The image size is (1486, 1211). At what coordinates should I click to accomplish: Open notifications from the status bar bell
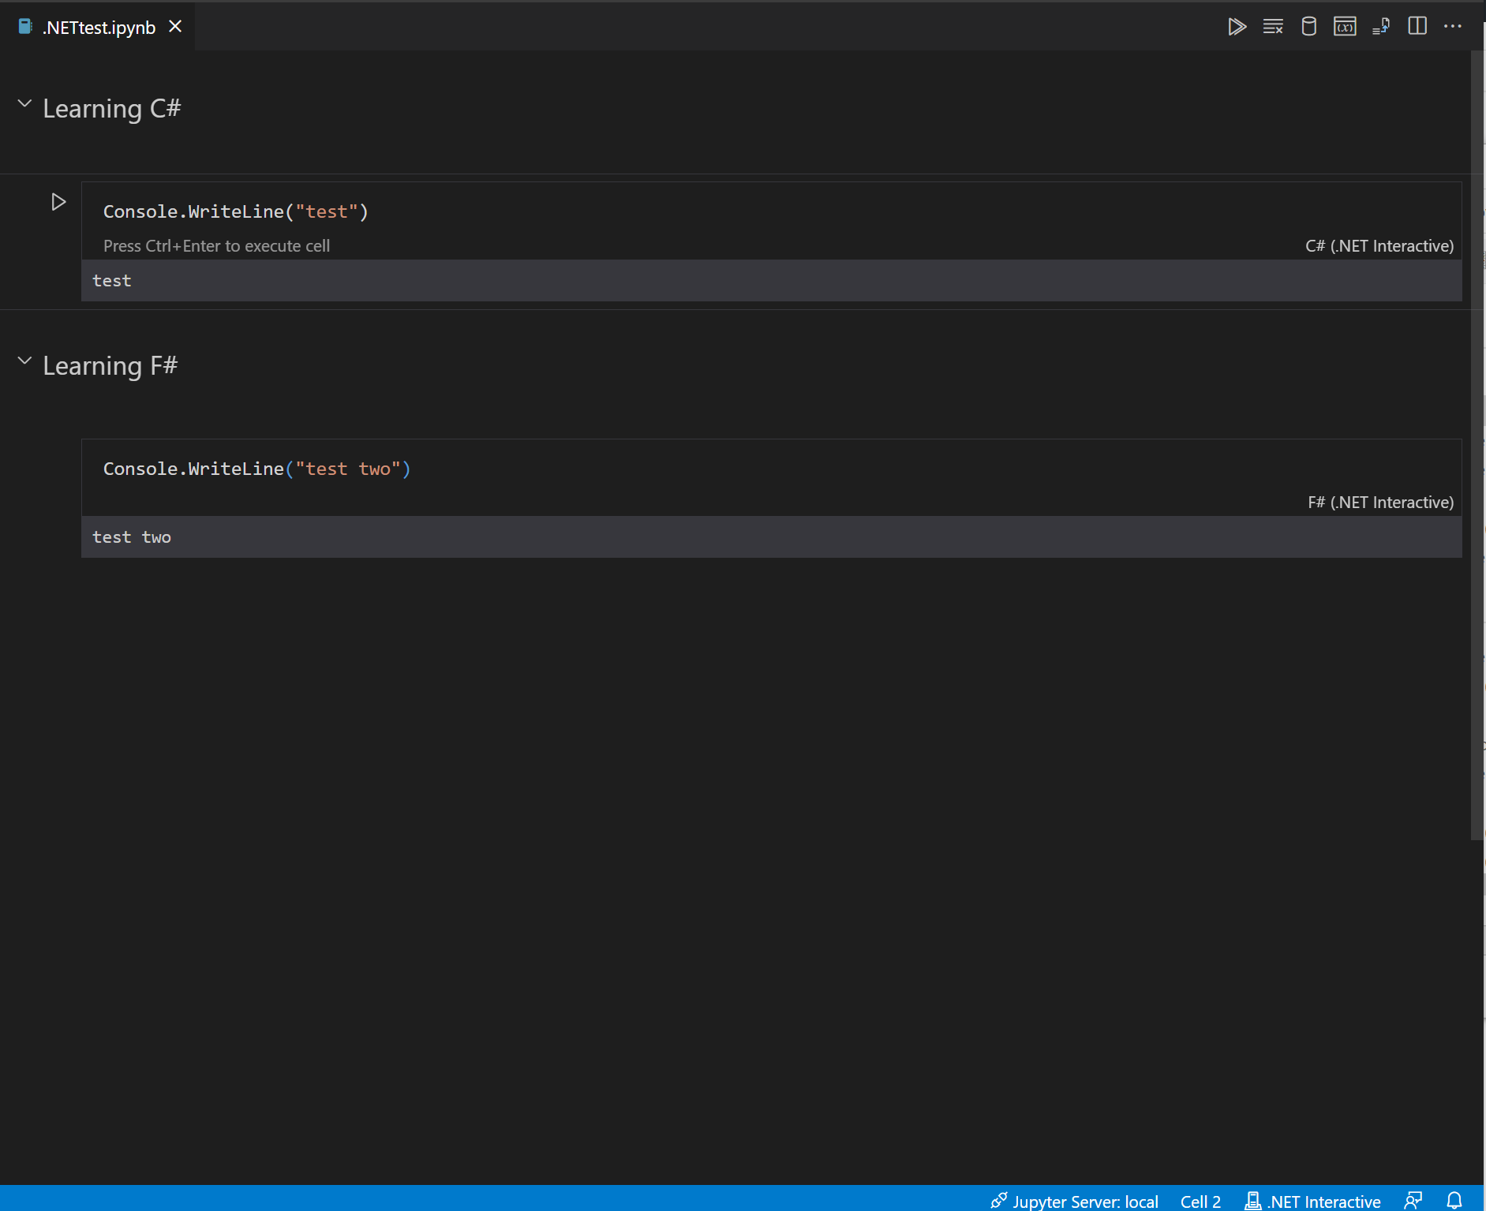(1456, 1199)
